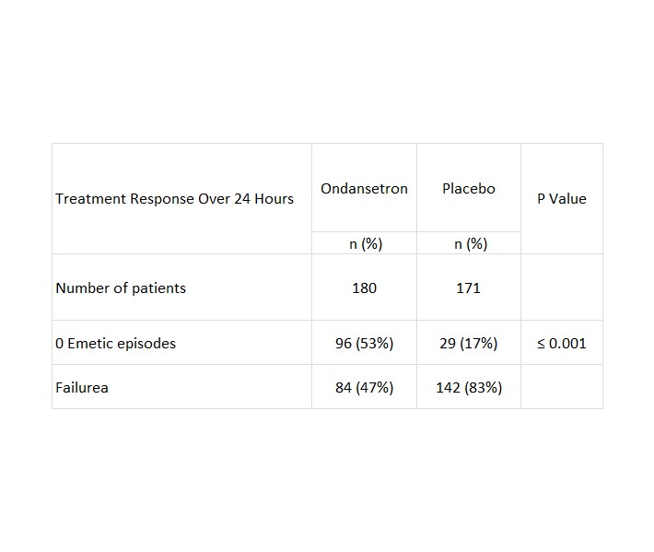
Task: Click the cell showing 180
Action: click(364, 288)
